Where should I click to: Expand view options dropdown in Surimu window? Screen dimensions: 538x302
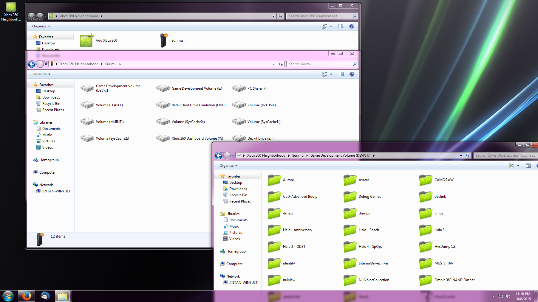[331, 74]
